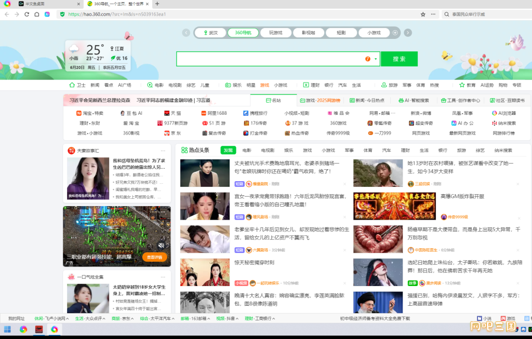Reload the page with refresh icon
Screen dimensions: 532x339
click(27, 14)
